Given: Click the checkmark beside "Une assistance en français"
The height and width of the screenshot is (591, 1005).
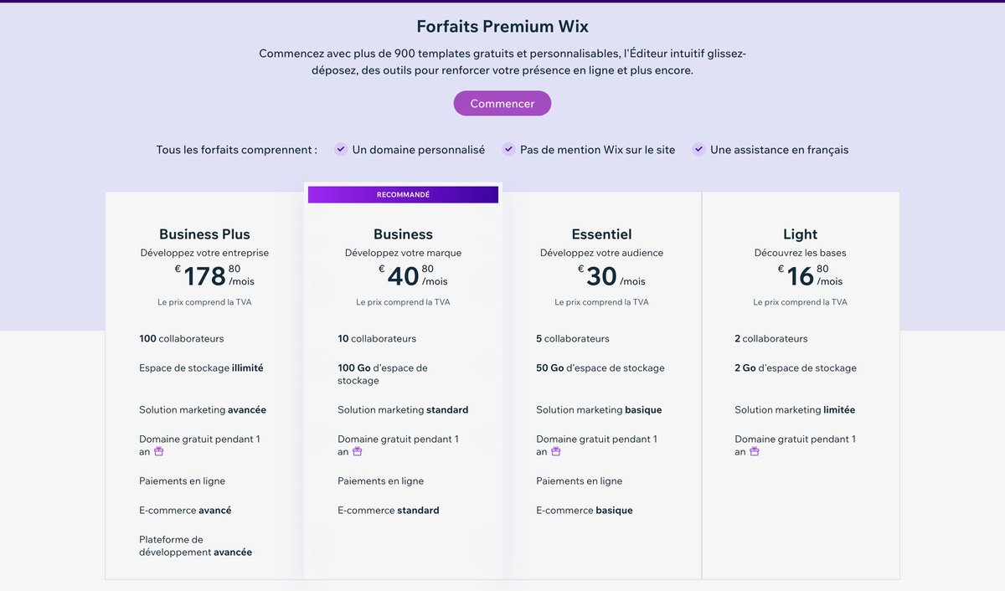Looking at the screenshot, I should [x=698, y=148].
